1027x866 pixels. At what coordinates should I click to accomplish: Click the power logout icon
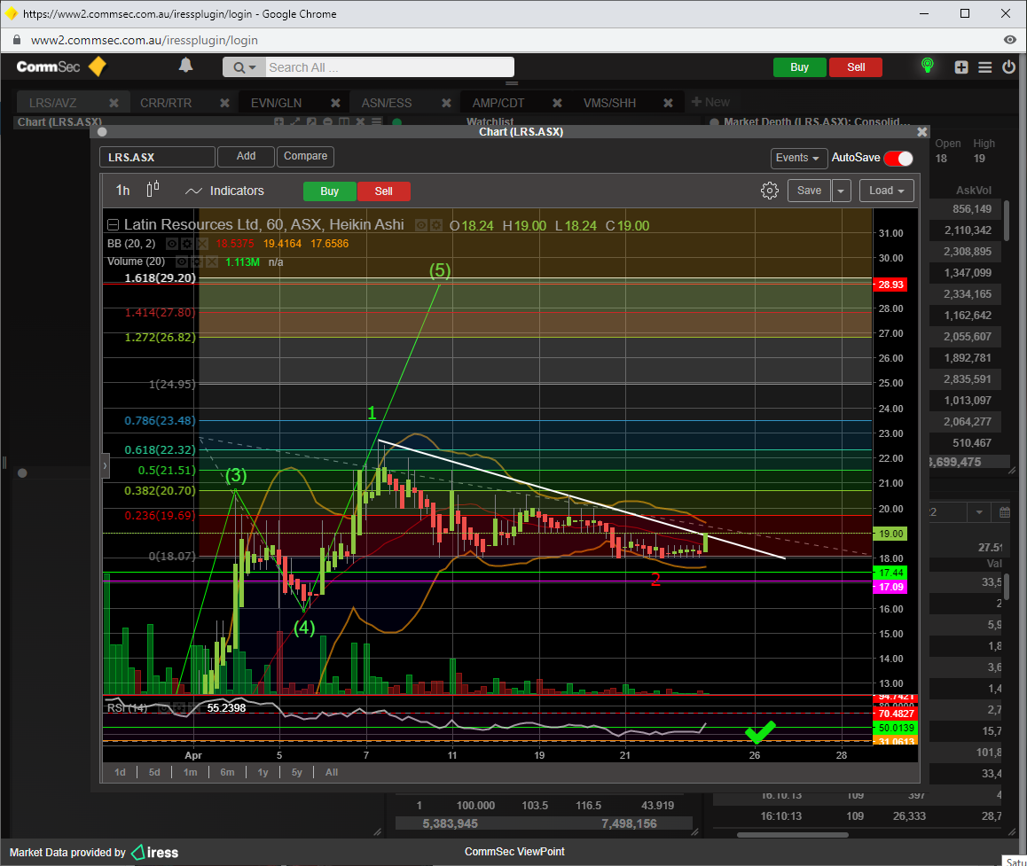[1008, 67]
